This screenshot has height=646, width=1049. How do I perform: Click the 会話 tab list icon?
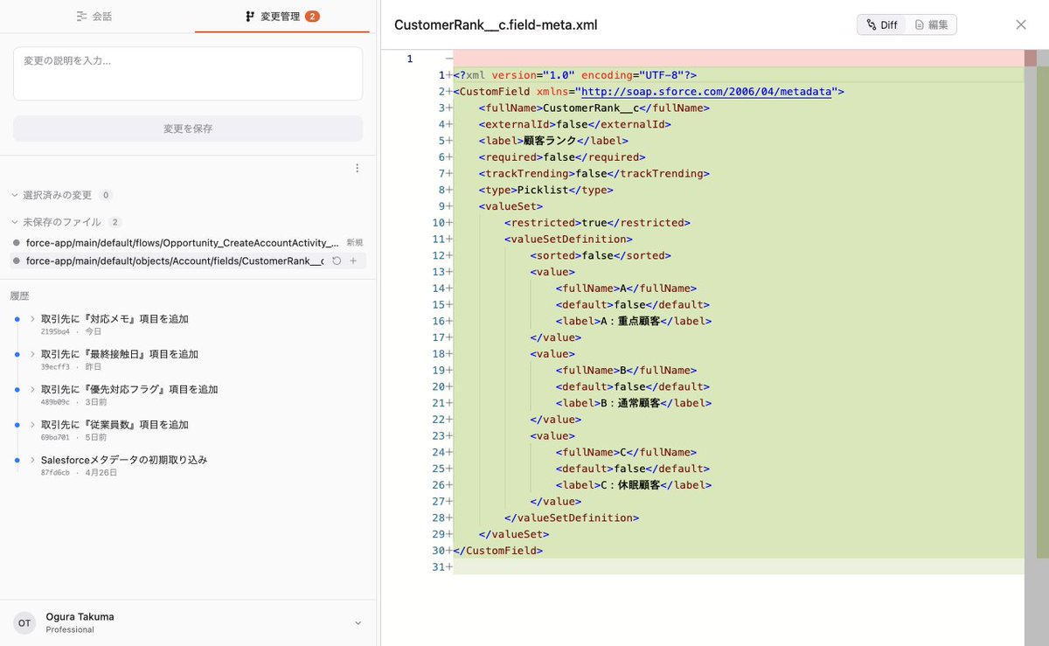point(81,17)
